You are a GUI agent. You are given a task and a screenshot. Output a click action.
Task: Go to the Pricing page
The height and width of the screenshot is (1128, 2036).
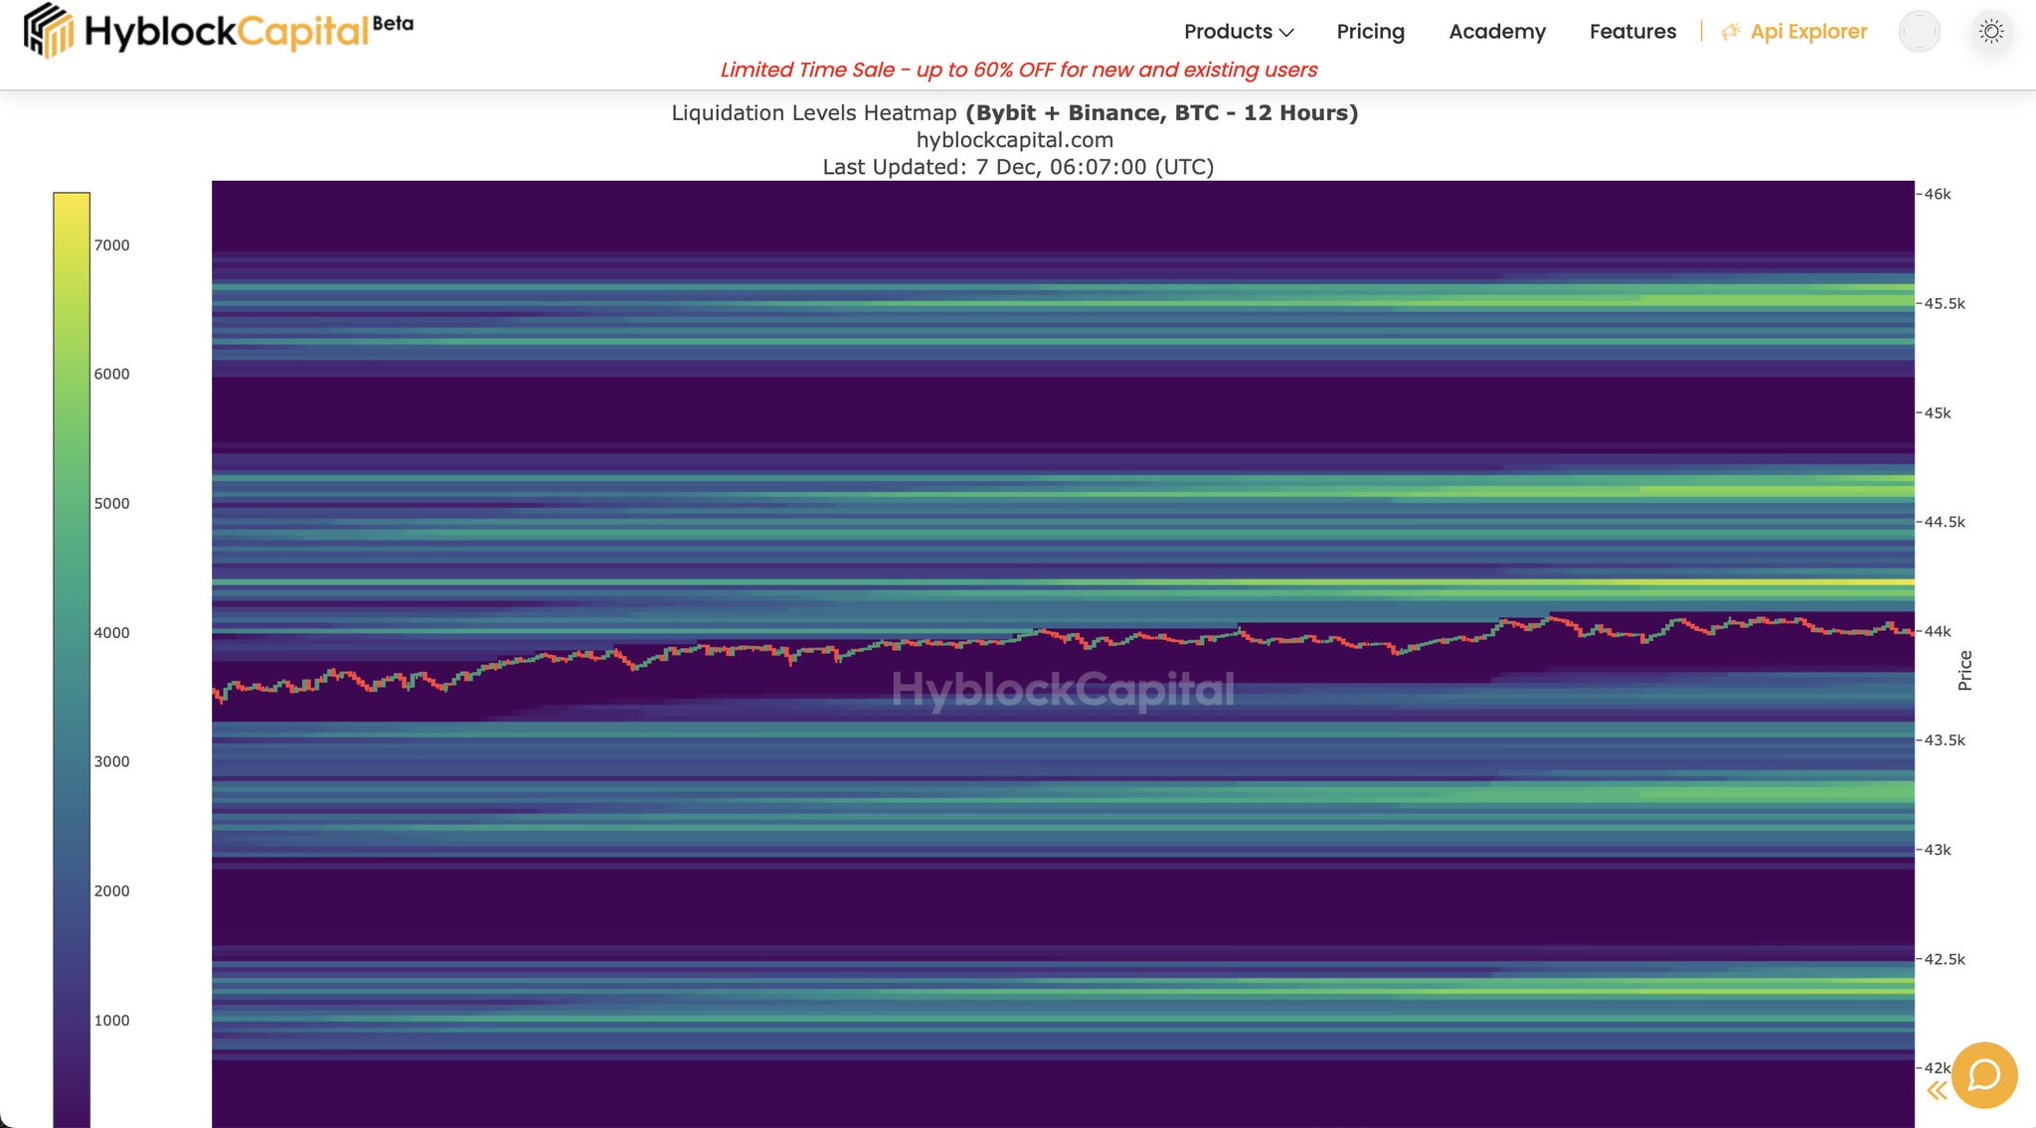click(1370, 32)
